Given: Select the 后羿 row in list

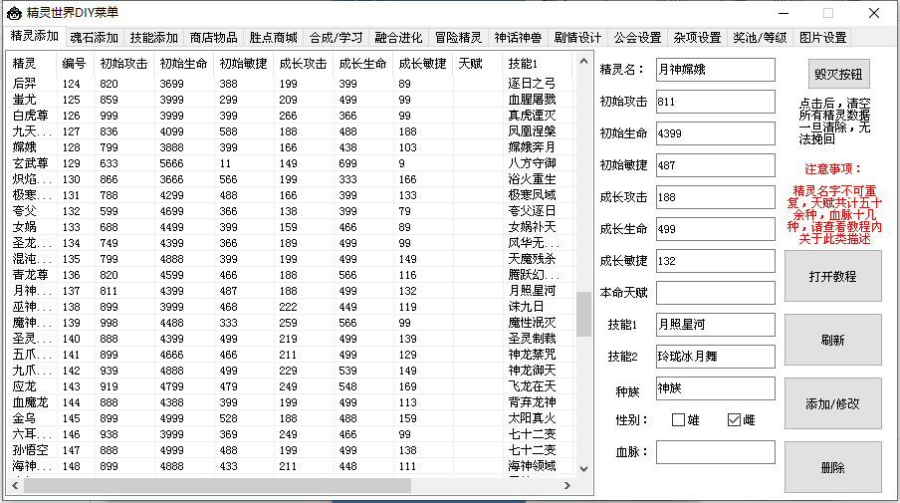Looking at the screenshot, I should (x=290, y=84).
